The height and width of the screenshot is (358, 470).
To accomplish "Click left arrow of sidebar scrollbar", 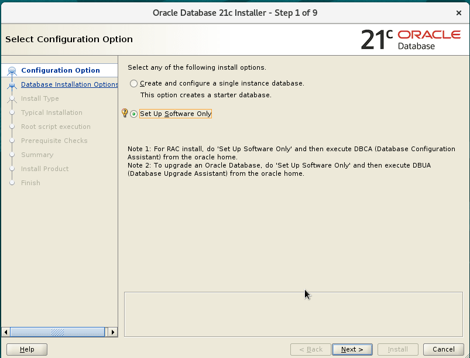I will pos(6,332).
